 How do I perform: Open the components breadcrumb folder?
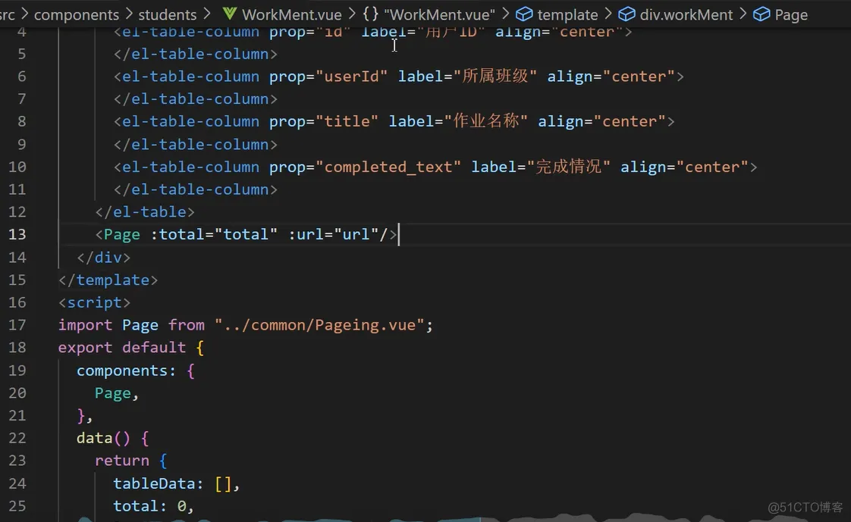[x=76, y=14]
